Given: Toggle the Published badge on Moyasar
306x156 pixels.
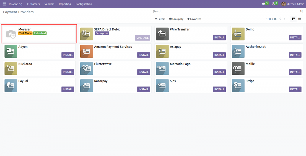Looking at the screenshot, I should [x=40, y=33].
